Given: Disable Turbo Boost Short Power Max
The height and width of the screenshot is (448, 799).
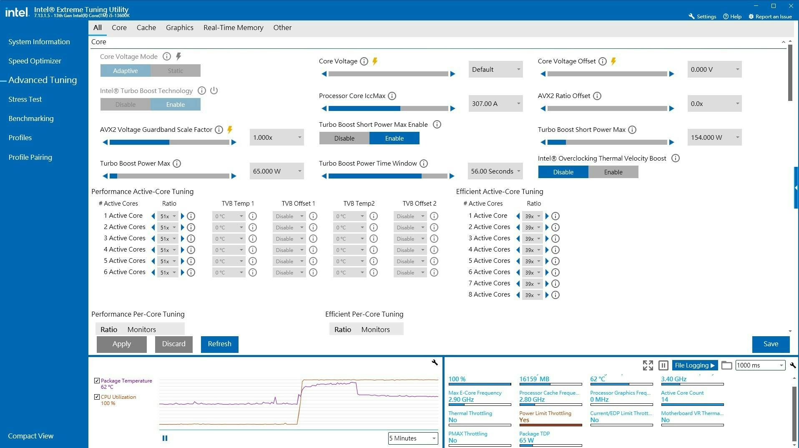Looking at the screenshot, I should coord(344,138).
